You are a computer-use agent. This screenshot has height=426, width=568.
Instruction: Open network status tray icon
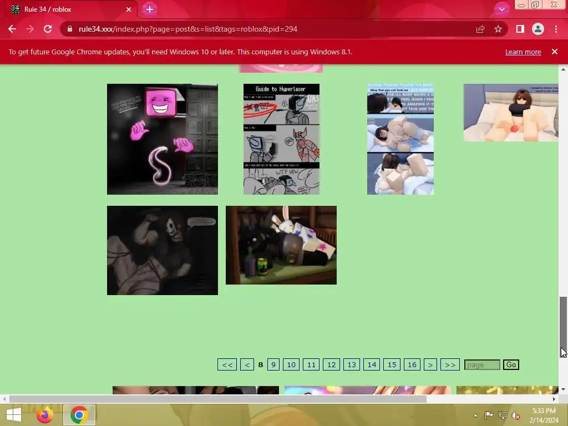[503, 415]
